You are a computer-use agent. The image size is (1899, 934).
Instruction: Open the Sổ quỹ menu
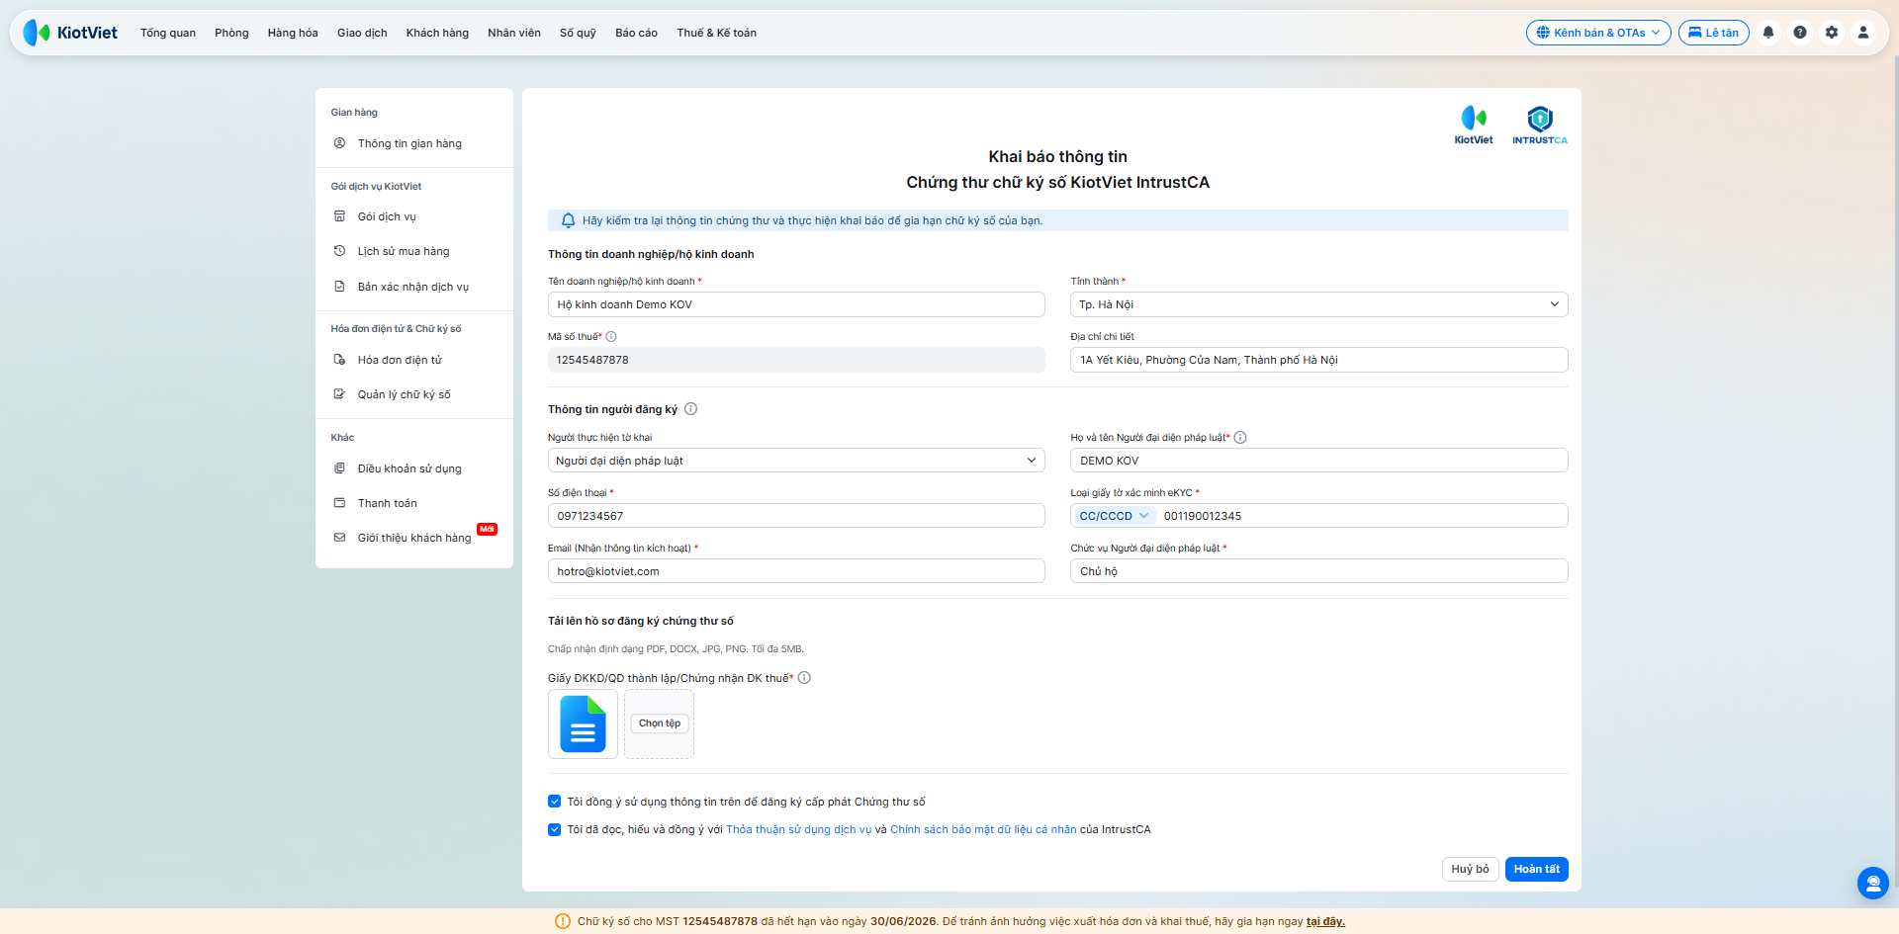pos(578,33)
